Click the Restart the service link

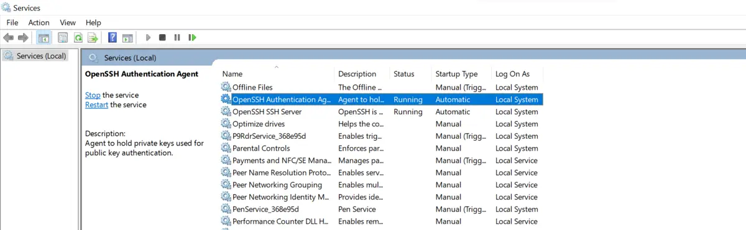97,105
